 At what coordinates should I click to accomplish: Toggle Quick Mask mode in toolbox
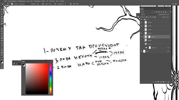pos(2,65)
